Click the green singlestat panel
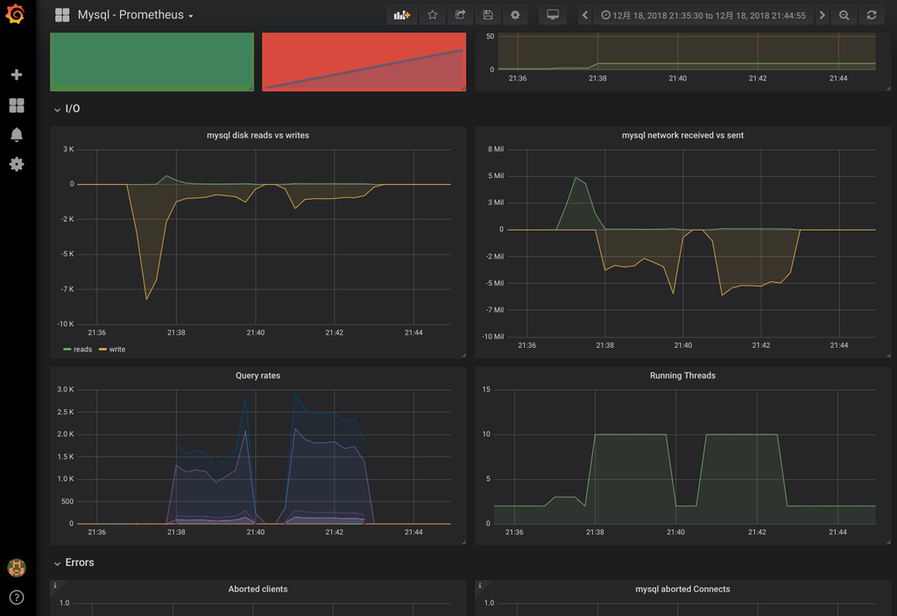The width and height of the screenshot is (897, 616). (x=152, y=62)
